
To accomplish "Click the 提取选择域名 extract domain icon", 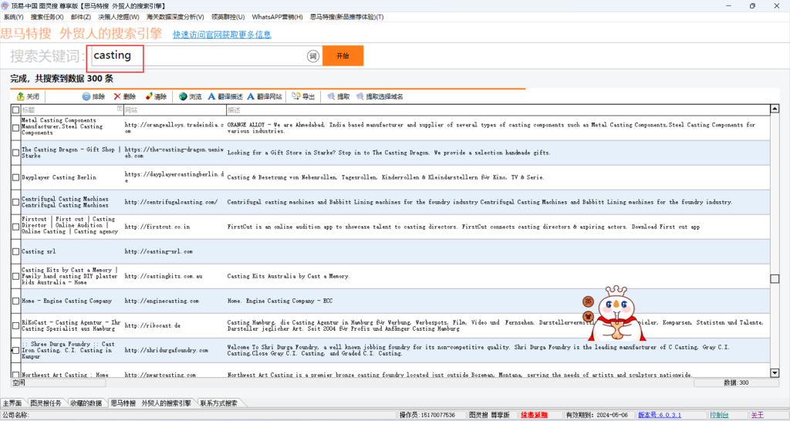I will tap(360, 97).
